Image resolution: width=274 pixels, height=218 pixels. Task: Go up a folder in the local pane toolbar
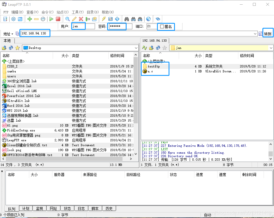pyautogui.click(x=4, y=48)
